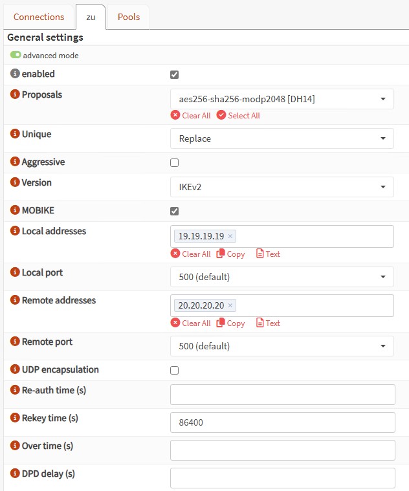Screen dimensions: 409x491
Task: Click Select All under Proposals
Action: (x=238, y=116)
